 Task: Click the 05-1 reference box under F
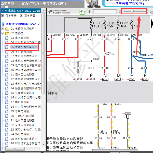92,79
